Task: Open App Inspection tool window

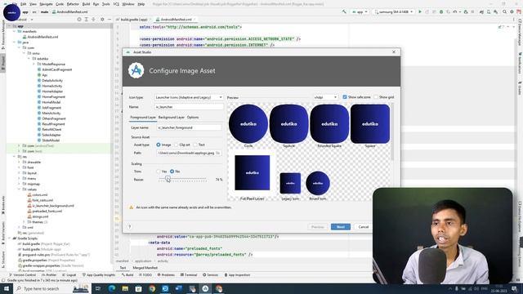Action: pos(237,275)
